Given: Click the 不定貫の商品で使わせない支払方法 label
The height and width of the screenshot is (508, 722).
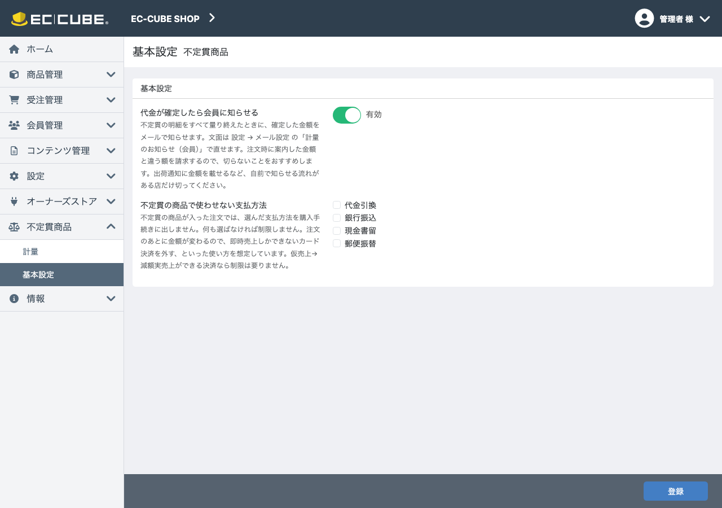Looking at the screenshot, I should (204, 205).
